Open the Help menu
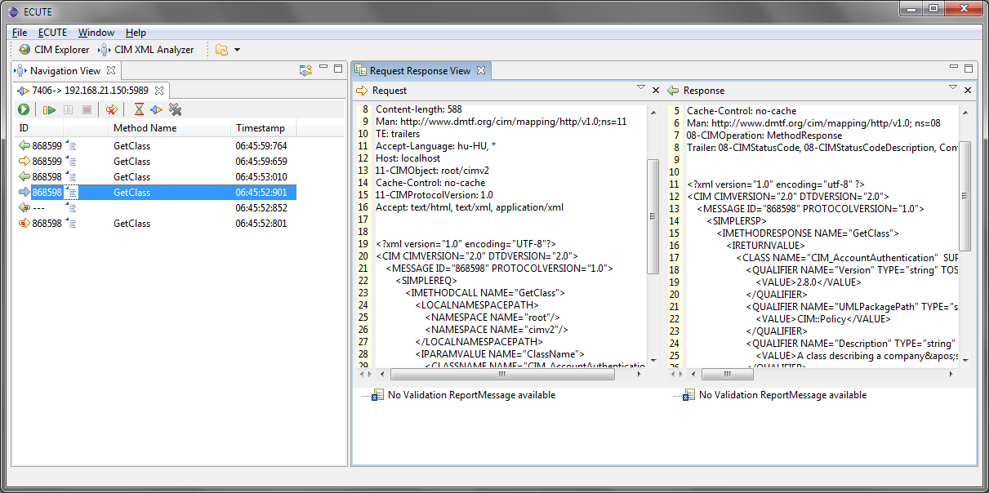The width and height of the screenshot is (989, 493). (x=136, y=33)
